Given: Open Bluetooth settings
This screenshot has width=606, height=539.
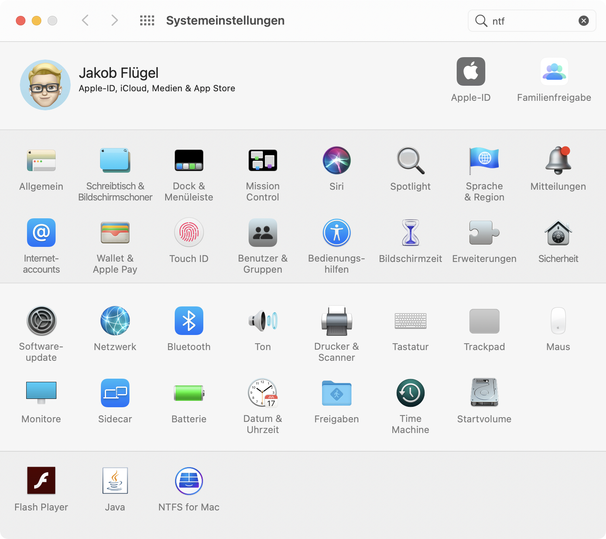Looking at the screenshot, I should [189, 321].
